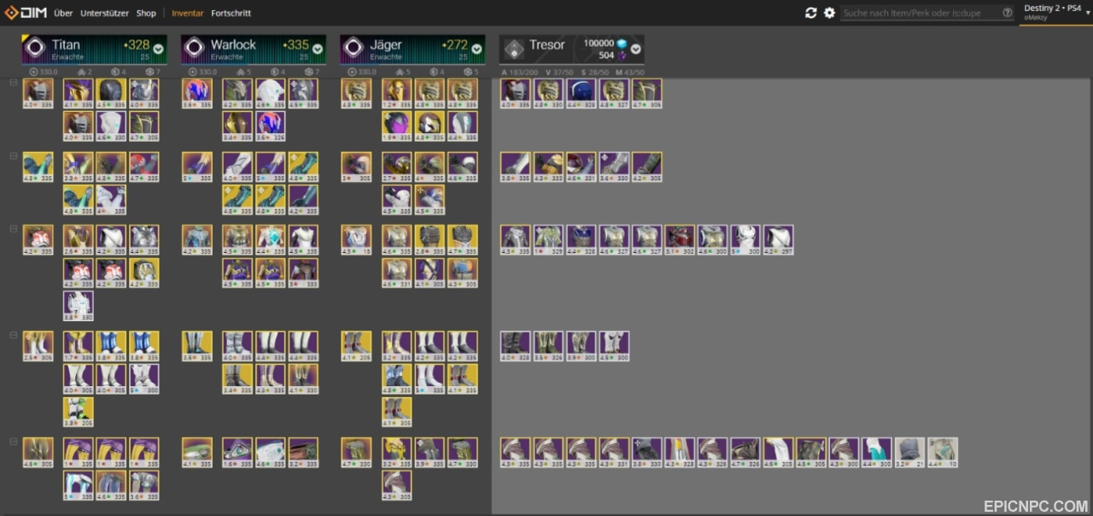Click the glimmer currency icon beside 100000
The image size is (1093, 516).
[x=622, y=44]
